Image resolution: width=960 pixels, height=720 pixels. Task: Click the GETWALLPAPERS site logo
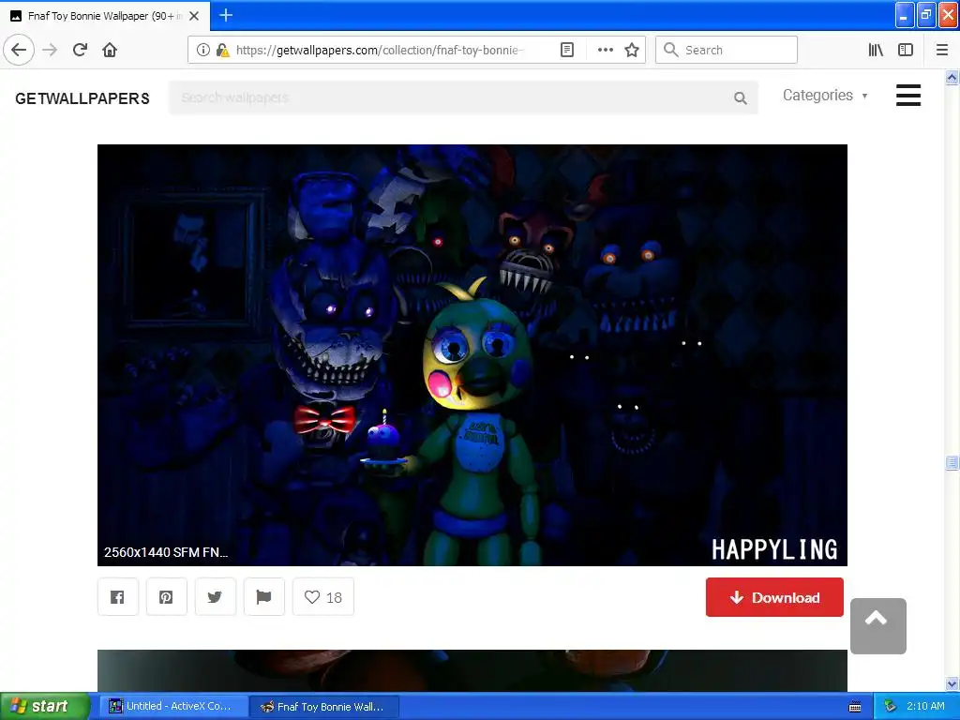(82, 98)
